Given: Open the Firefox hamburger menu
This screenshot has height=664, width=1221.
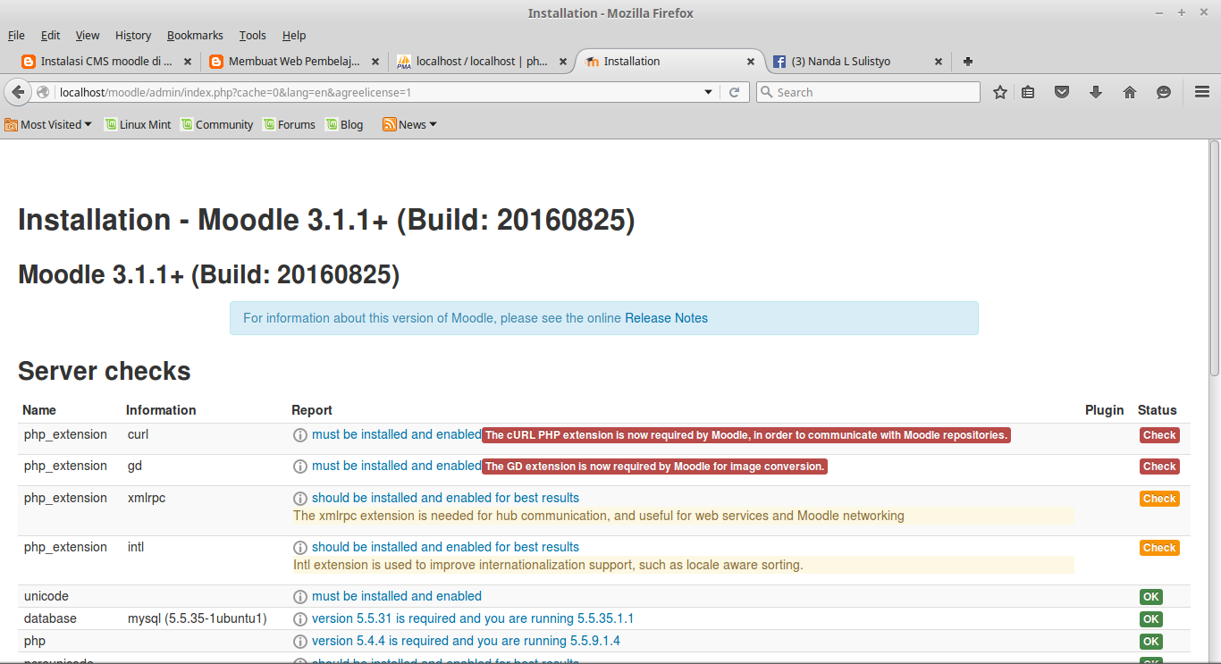Looking at the screenshot, I should point(1202,92).
